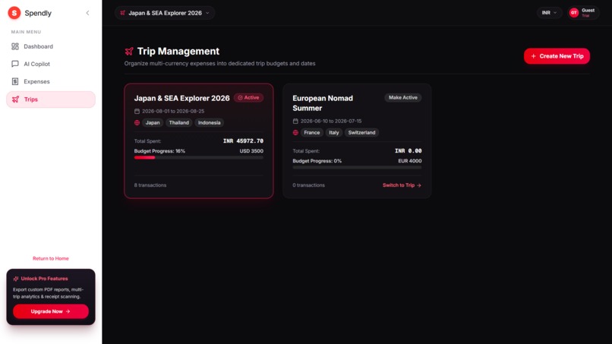Click the Dashboard grid icon
The height and width of the screenshot is (344, 612).
point(15,46)
